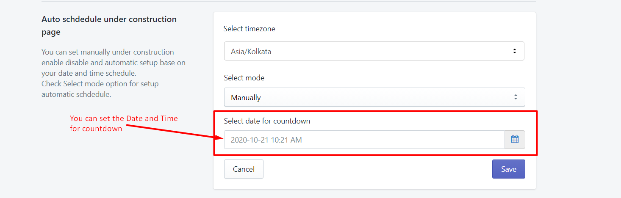Viewport: 621px width, 198px height.
Task: Click the timezone select up-down arrows
Action: [515, 51]
